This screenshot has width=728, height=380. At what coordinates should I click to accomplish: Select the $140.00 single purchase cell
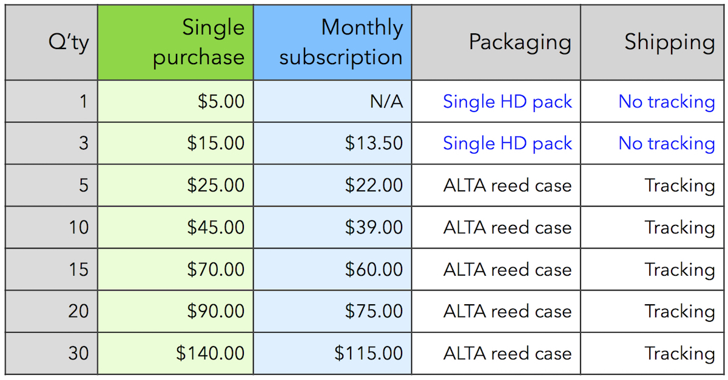click(175, 353)
